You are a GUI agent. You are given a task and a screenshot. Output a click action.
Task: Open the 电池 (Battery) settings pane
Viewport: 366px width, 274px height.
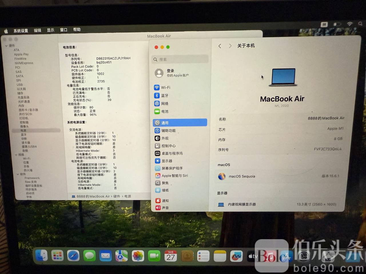point(165,112)
